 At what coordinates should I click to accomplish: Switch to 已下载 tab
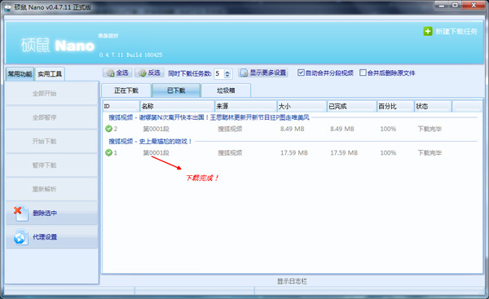176,90
